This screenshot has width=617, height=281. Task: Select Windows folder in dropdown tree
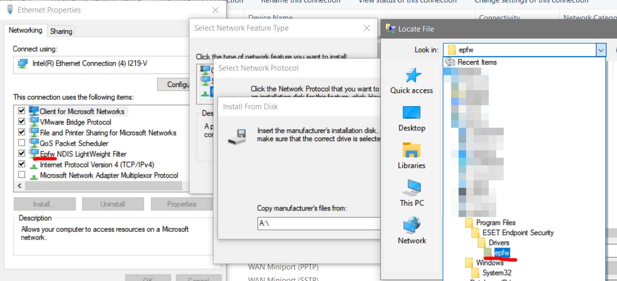[490, 262]
